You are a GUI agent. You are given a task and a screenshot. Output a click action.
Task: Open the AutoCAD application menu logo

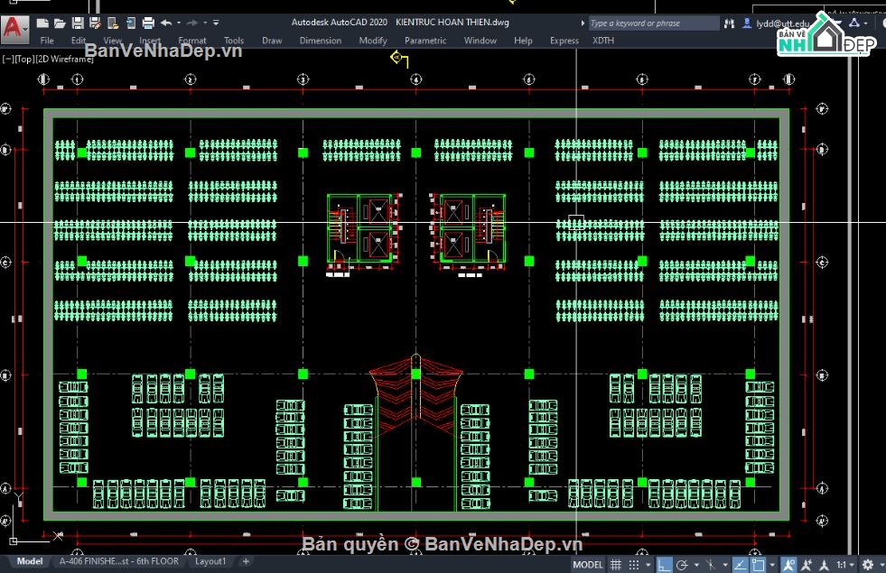[x=14, y=30]
